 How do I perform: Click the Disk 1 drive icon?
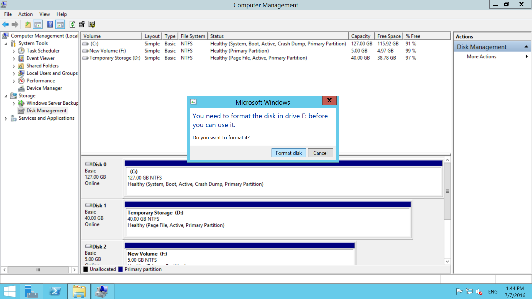click(x=88, y=205)
